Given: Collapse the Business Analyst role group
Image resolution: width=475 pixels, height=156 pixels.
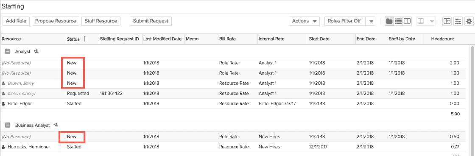Looking at the screenshot, I should (x=8, y=125).
